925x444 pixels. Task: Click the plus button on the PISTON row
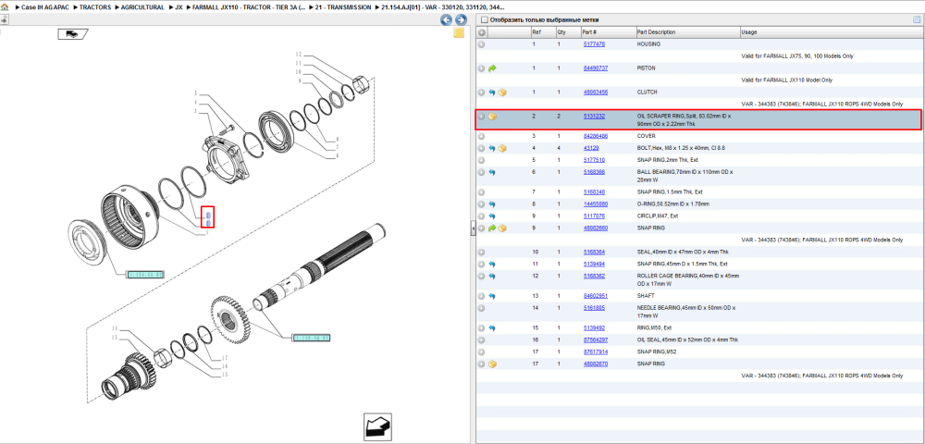click(482, 68)
